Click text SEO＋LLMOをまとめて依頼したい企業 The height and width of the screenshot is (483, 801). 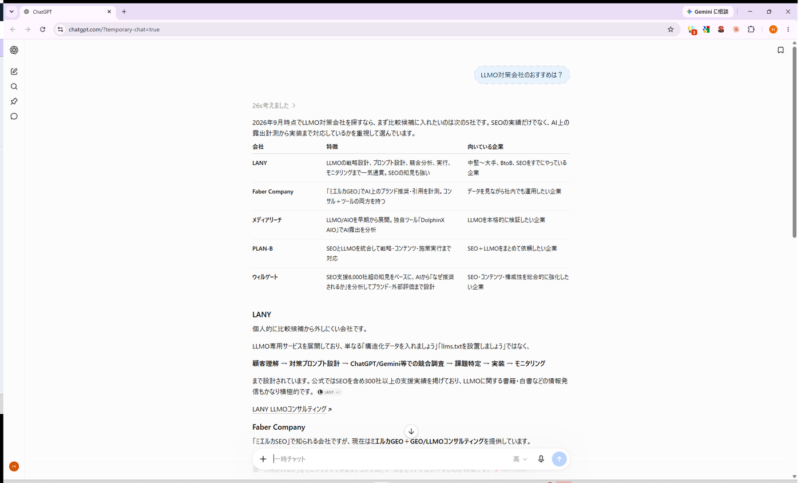[x=512, y=249]
